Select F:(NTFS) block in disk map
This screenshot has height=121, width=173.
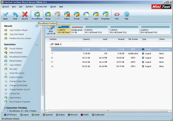(124, 30)
